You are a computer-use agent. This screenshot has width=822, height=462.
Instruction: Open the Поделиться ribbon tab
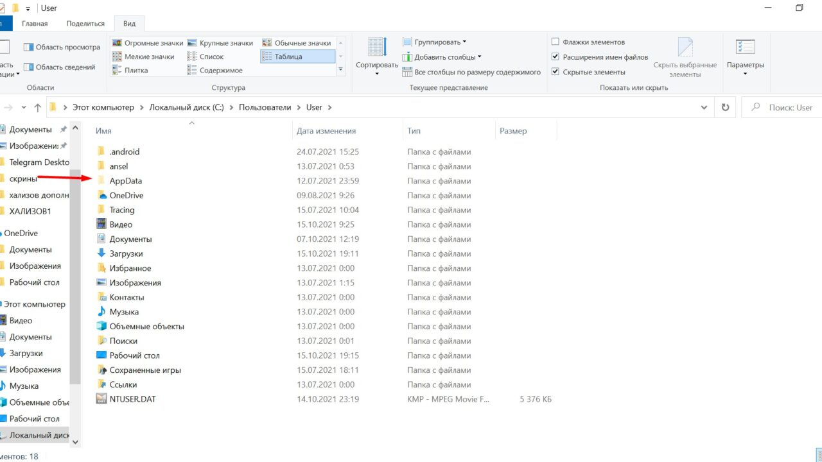85,24
